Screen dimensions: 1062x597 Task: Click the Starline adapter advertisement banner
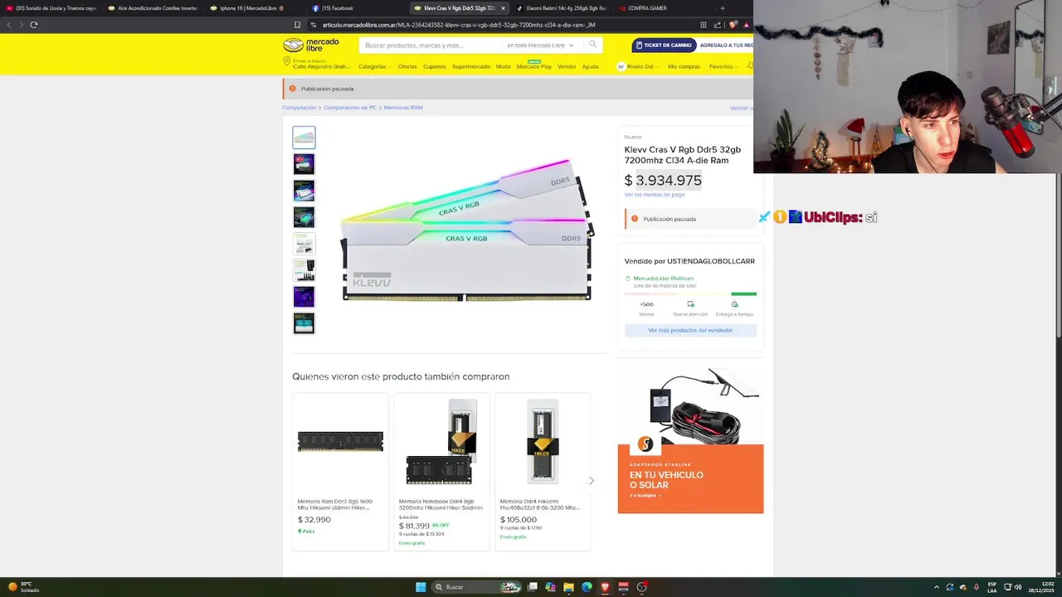690,440
